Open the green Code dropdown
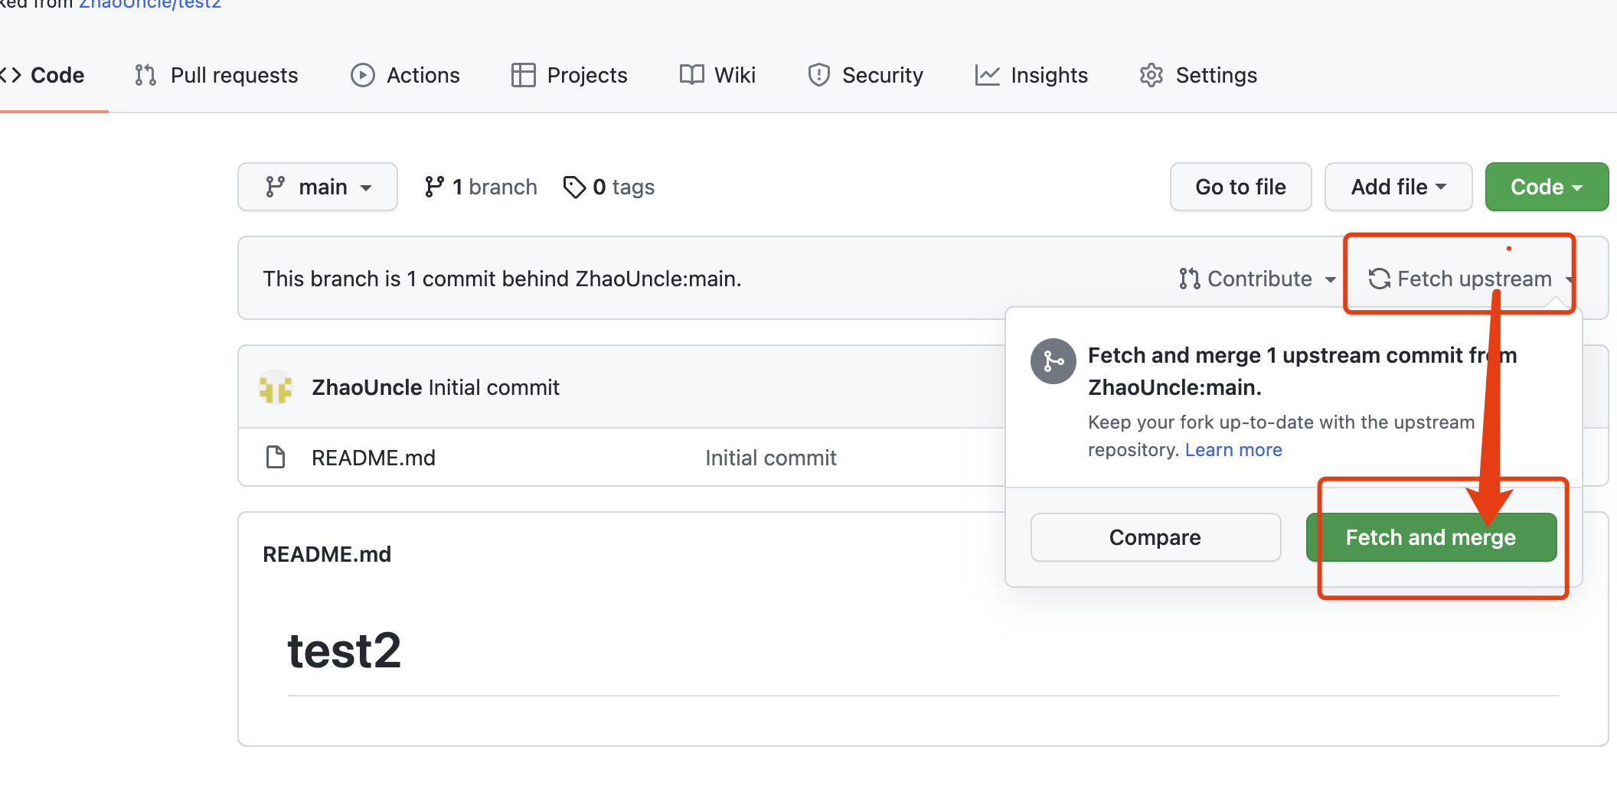The image size is (1617, 799). point(1546,187)
